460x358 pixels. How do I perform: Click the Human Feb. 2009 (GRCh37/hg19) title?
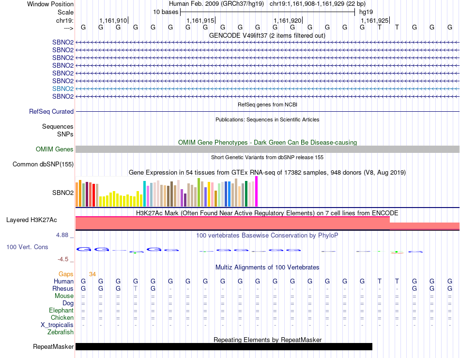(x=216, y=4)
